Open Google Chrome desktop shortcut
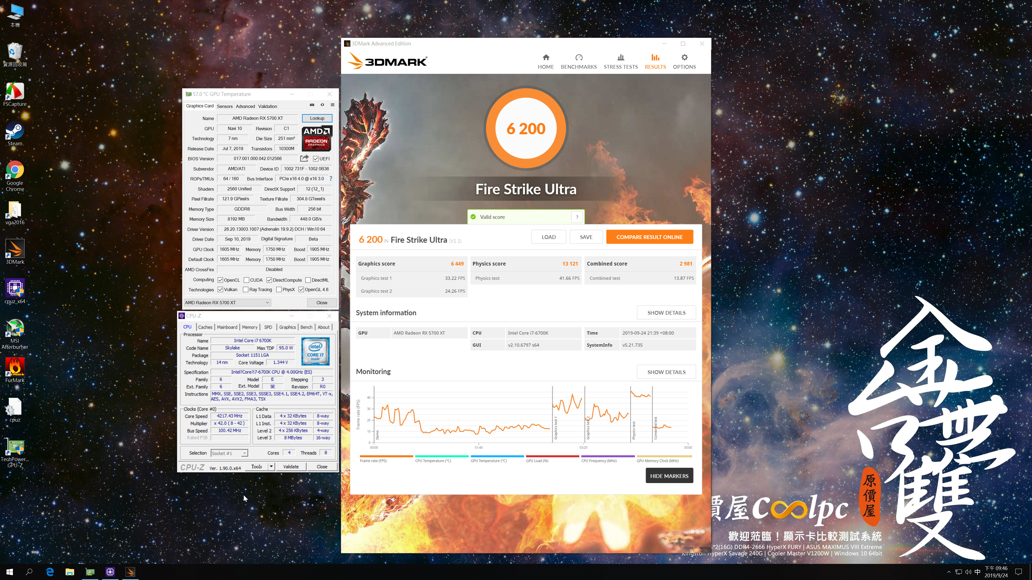The height and width of the screenshot is (580, 1032). point(15,176)
